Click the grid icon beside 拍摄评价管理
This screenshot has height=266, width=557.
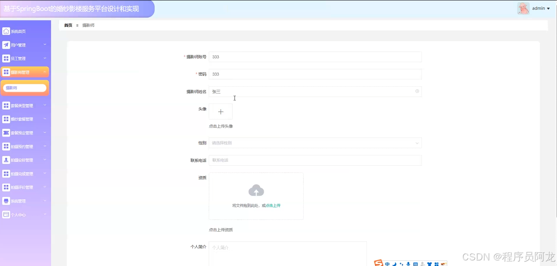6,187
